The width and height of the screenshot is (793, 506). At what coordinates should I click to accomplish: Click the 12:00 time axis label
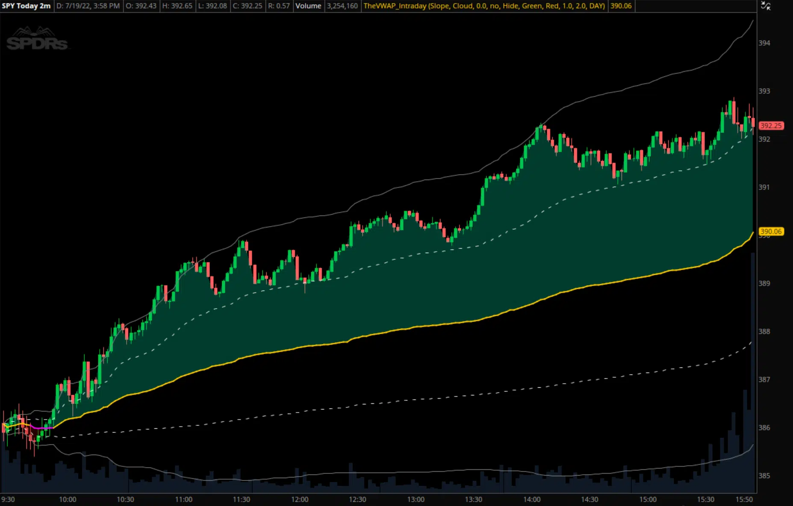click(x=300, y=499)
